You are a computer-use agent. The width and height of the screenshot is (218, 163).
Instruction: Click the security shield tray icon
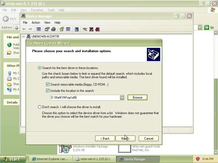tap(198, 159)
